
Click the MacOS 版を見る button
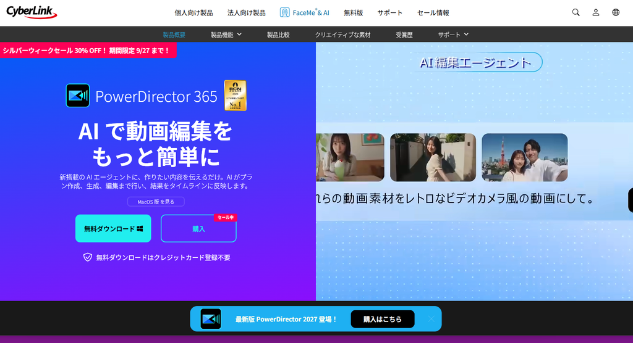(x=156, y=202)
